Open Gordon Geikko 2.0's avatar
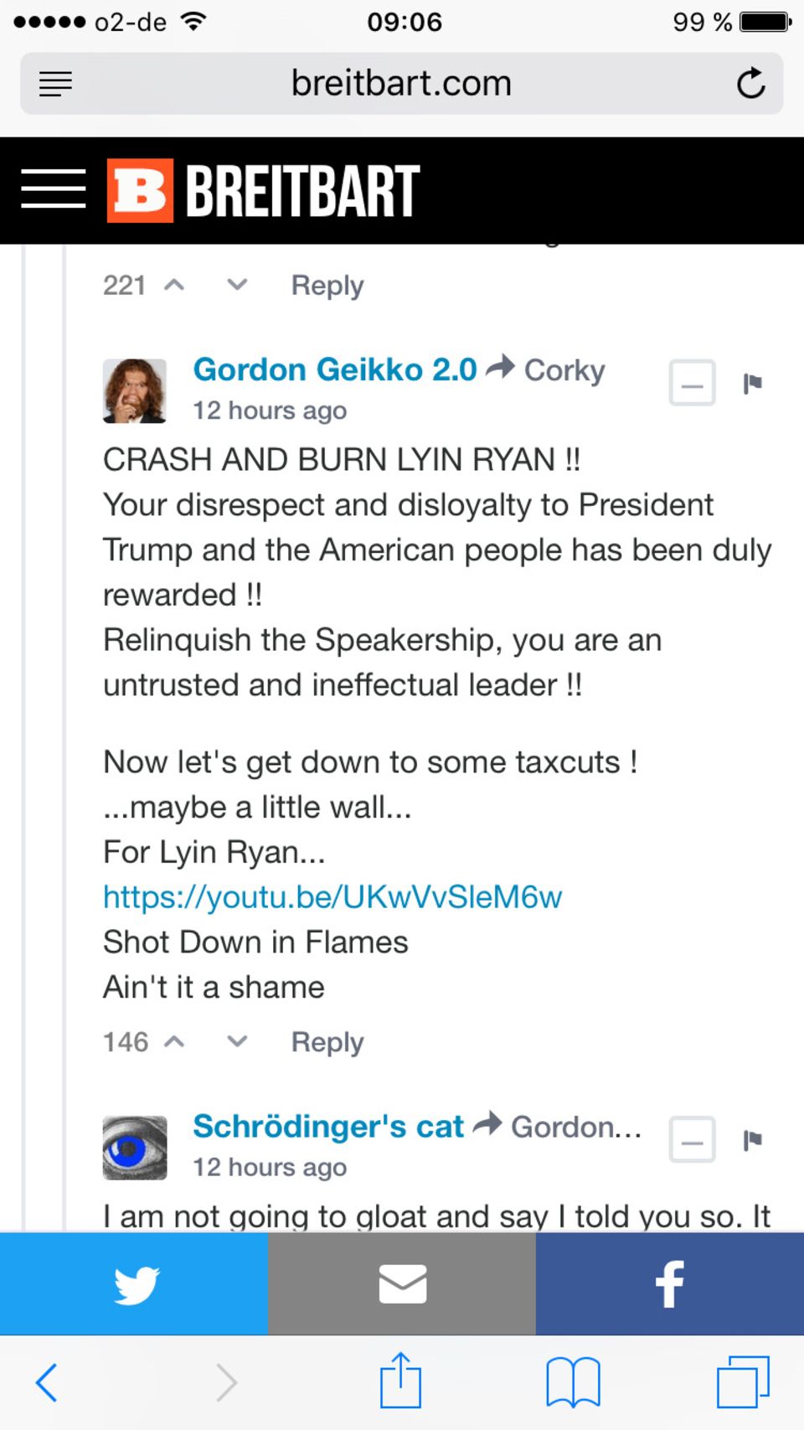Viewport: 804px width, 1430px height. click(134, 391)
